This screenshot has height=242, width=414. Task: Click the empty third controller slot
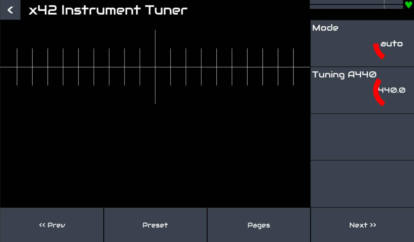click(x=362, y=137)
